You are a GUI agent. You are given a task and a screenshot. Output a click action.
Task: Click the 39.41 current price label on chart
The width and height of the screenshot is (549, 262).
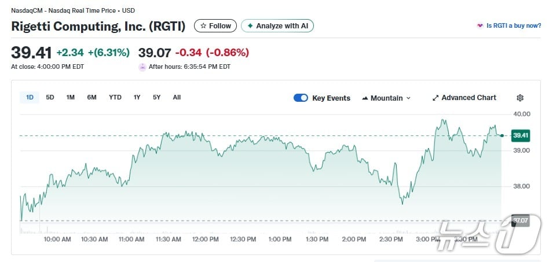pyautogui.click(x=521, y=135)
